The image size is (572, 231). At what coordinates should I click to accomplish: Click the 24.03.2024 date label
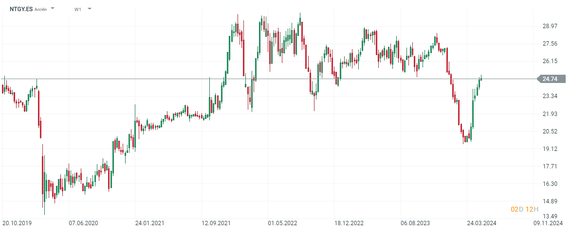coord(481,223)
